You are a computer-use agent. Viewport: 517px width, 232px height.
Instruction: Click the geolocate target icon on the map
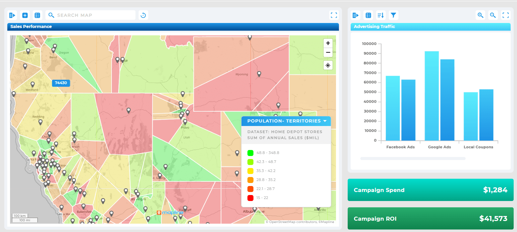click(328, 65)
